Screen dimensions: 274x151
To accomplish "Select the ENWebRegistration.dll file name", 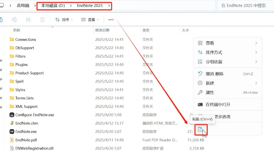I will [x=35, y=149].
